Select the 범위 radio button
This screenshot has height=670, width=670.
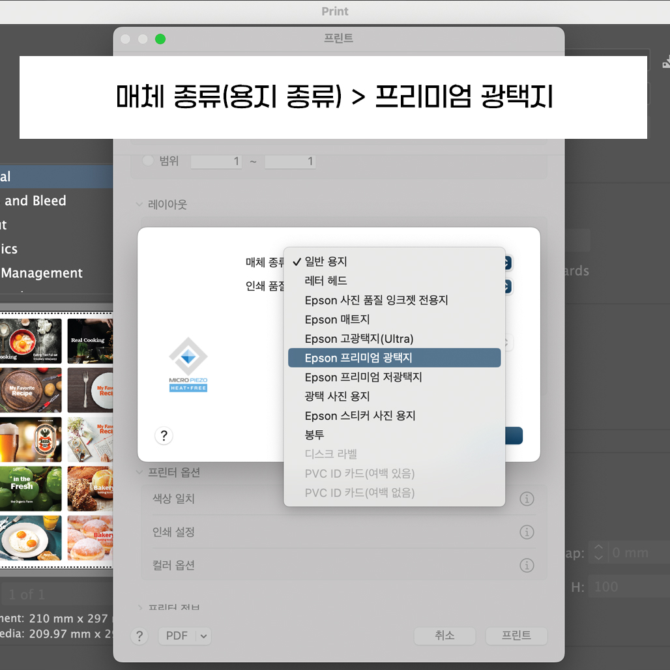coord(148,161)
